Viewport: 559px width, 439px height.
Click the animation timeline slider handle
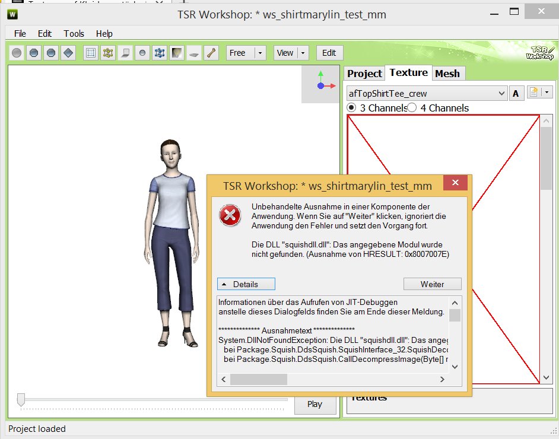[21, 400]
